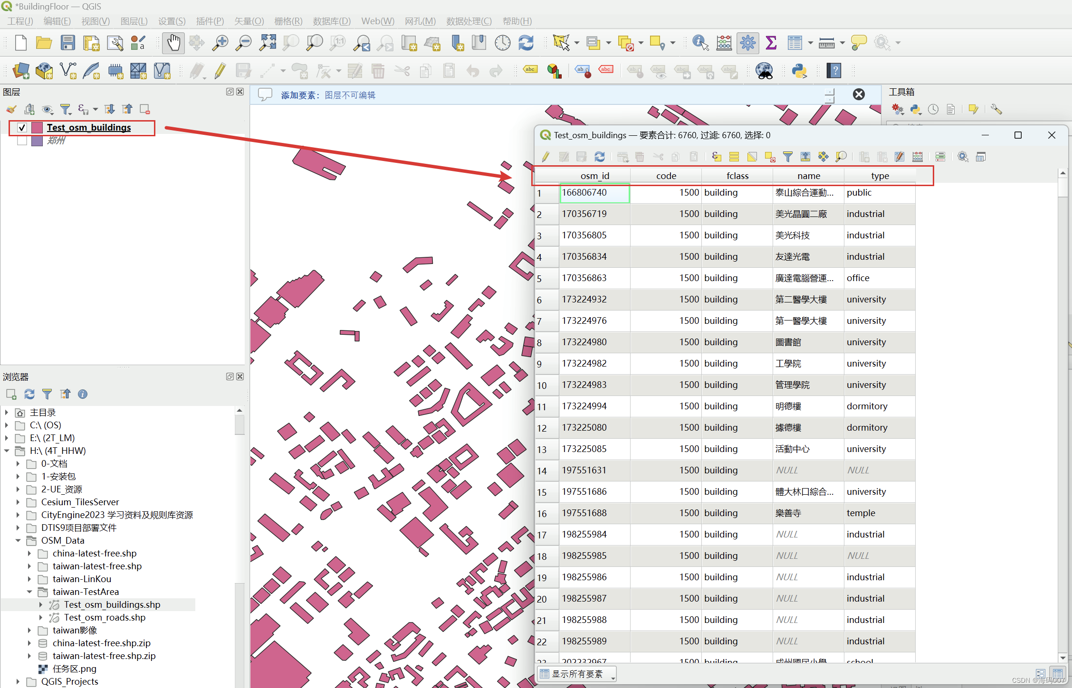Viewport: 1072px width, 688px height.
Task: Collapse the H:\ (4T_HHW) drive
Action: click(x=7, y=451)
